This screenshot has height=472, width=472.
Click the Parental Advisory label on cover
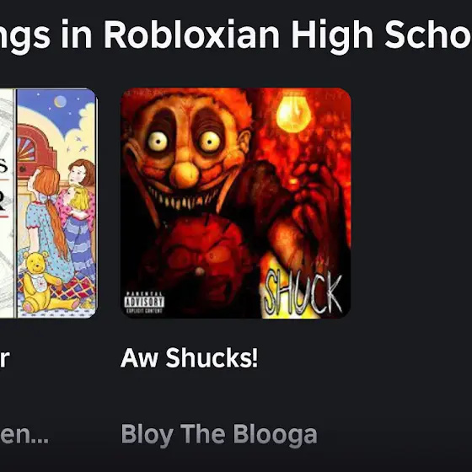point(144,303)
